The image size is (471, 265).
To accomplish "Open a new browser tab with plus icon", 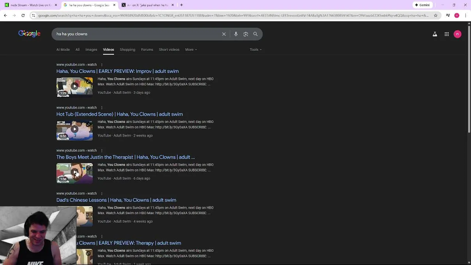I will point(181,5).
